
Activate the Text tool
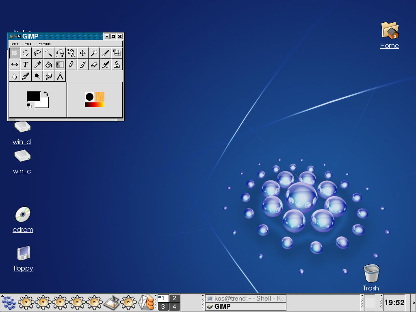click(26, 65)
